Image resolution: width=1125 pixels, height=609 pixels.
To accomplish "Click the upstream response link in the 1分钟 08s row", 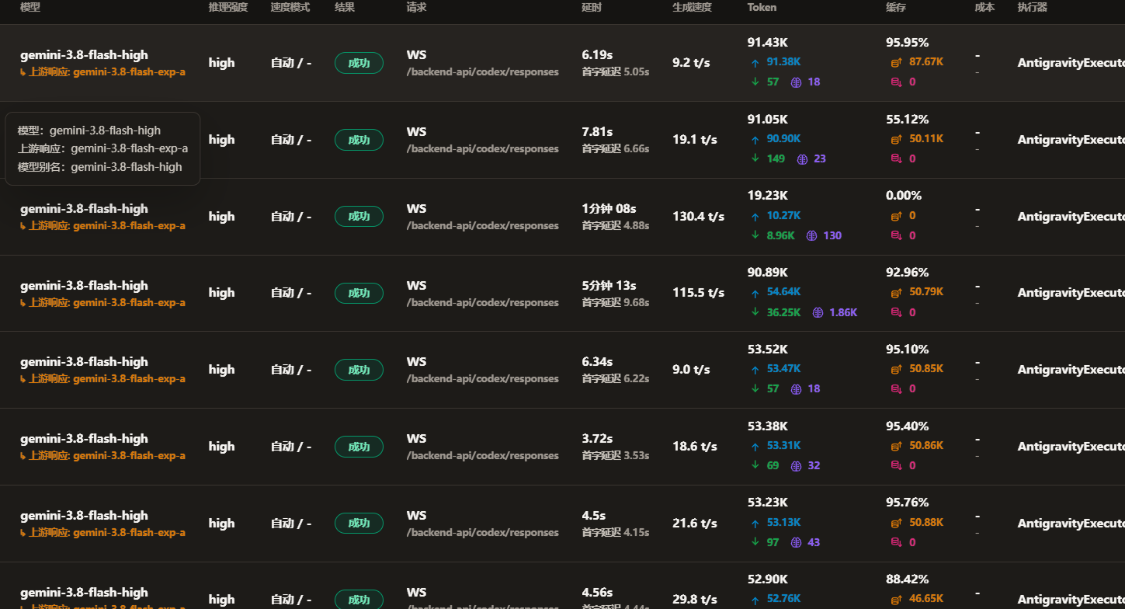I will [x=102, y=225].
